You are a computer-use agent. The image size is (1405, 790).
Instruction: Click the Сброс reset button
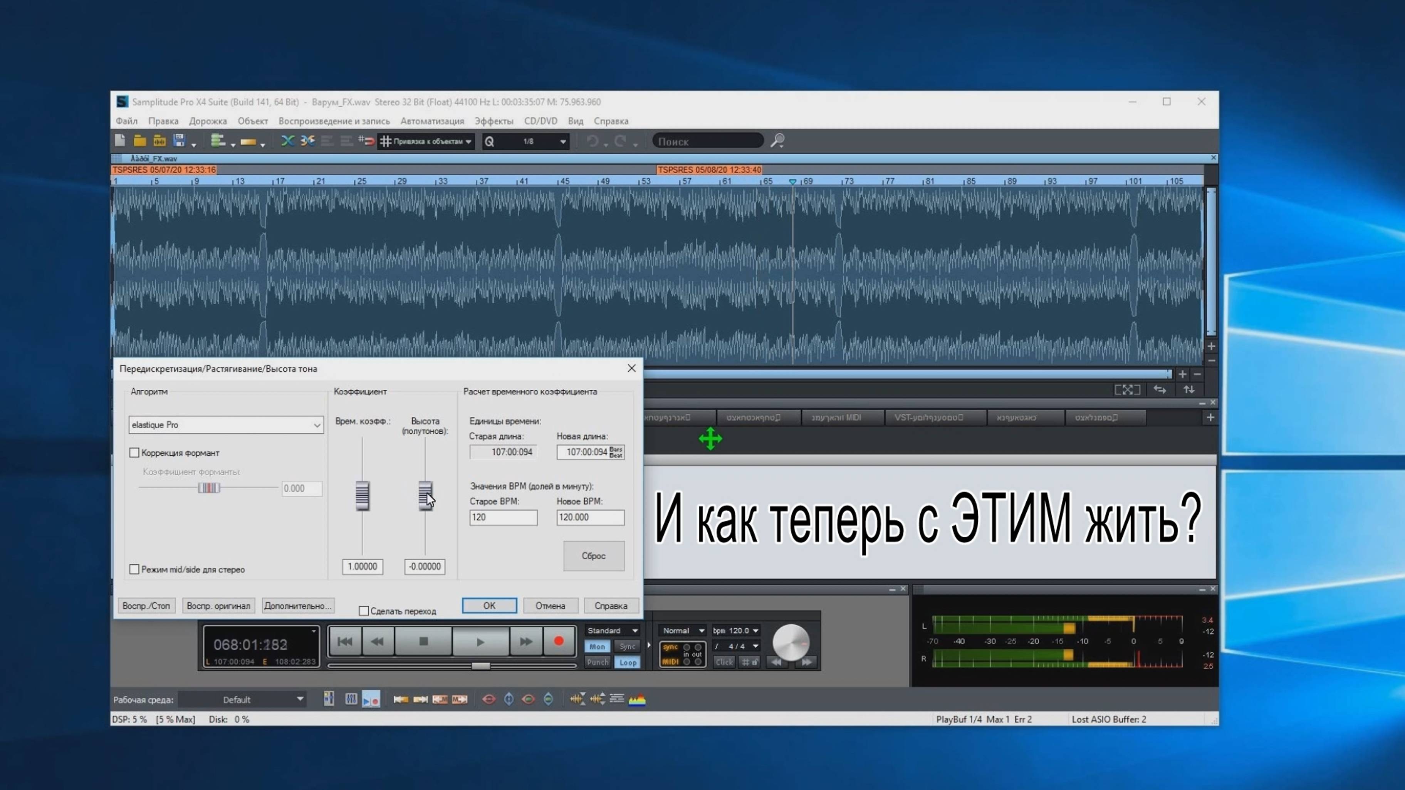[593, 555]
